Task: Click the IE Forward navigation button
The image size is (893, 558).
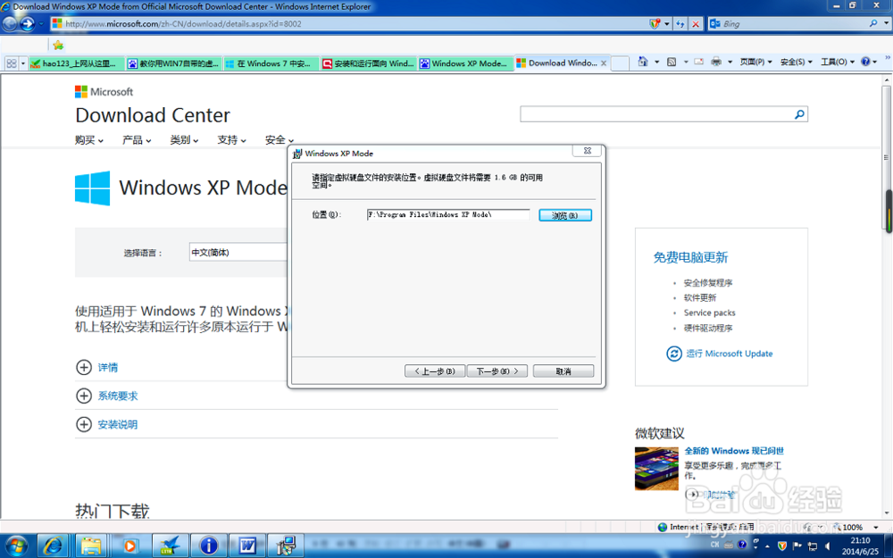Action: pos(27,23)
